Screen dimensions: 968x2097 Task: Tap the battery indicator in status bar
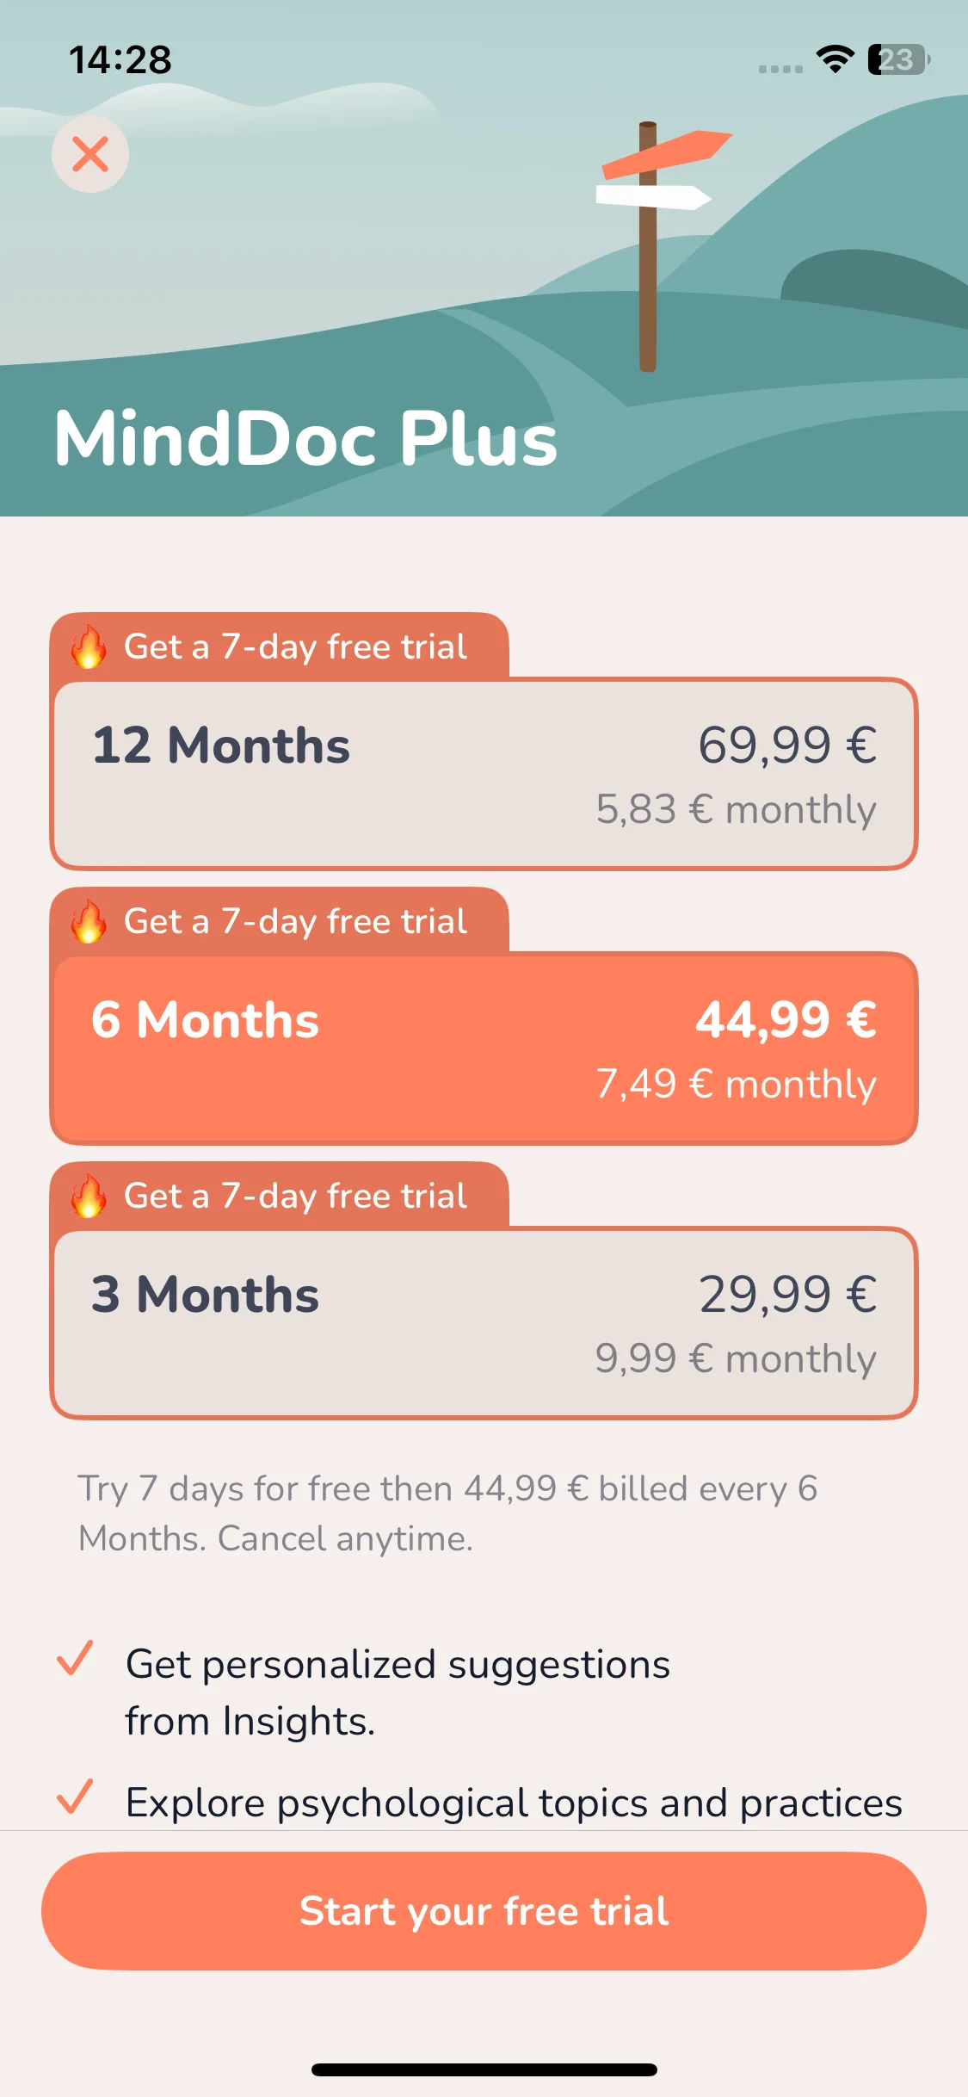click(899, 59)
